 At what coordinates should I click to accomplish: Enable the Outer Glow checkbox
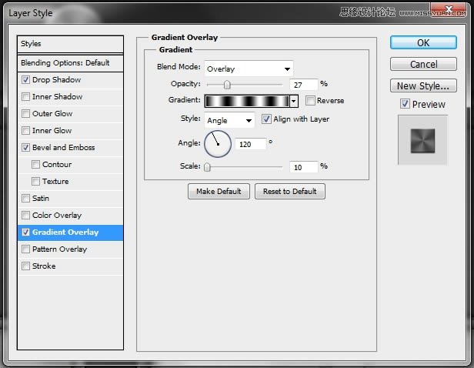coord(25,114)
